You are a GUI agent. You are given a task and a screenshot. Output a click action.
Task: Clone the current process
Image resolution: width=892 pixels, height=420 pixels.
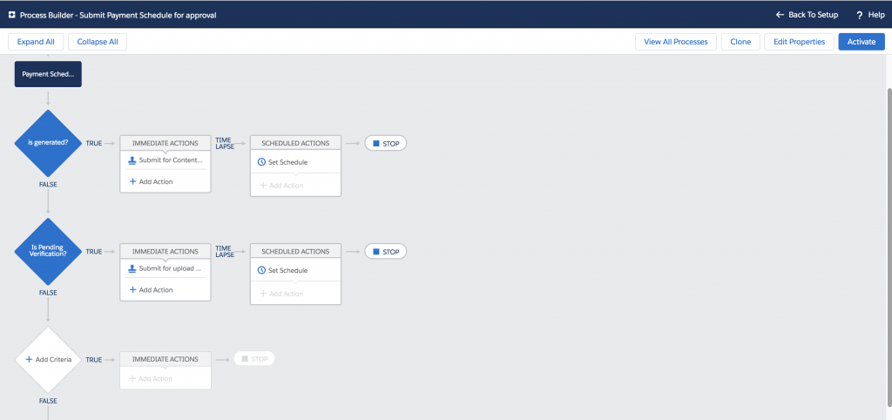[740, 42]
